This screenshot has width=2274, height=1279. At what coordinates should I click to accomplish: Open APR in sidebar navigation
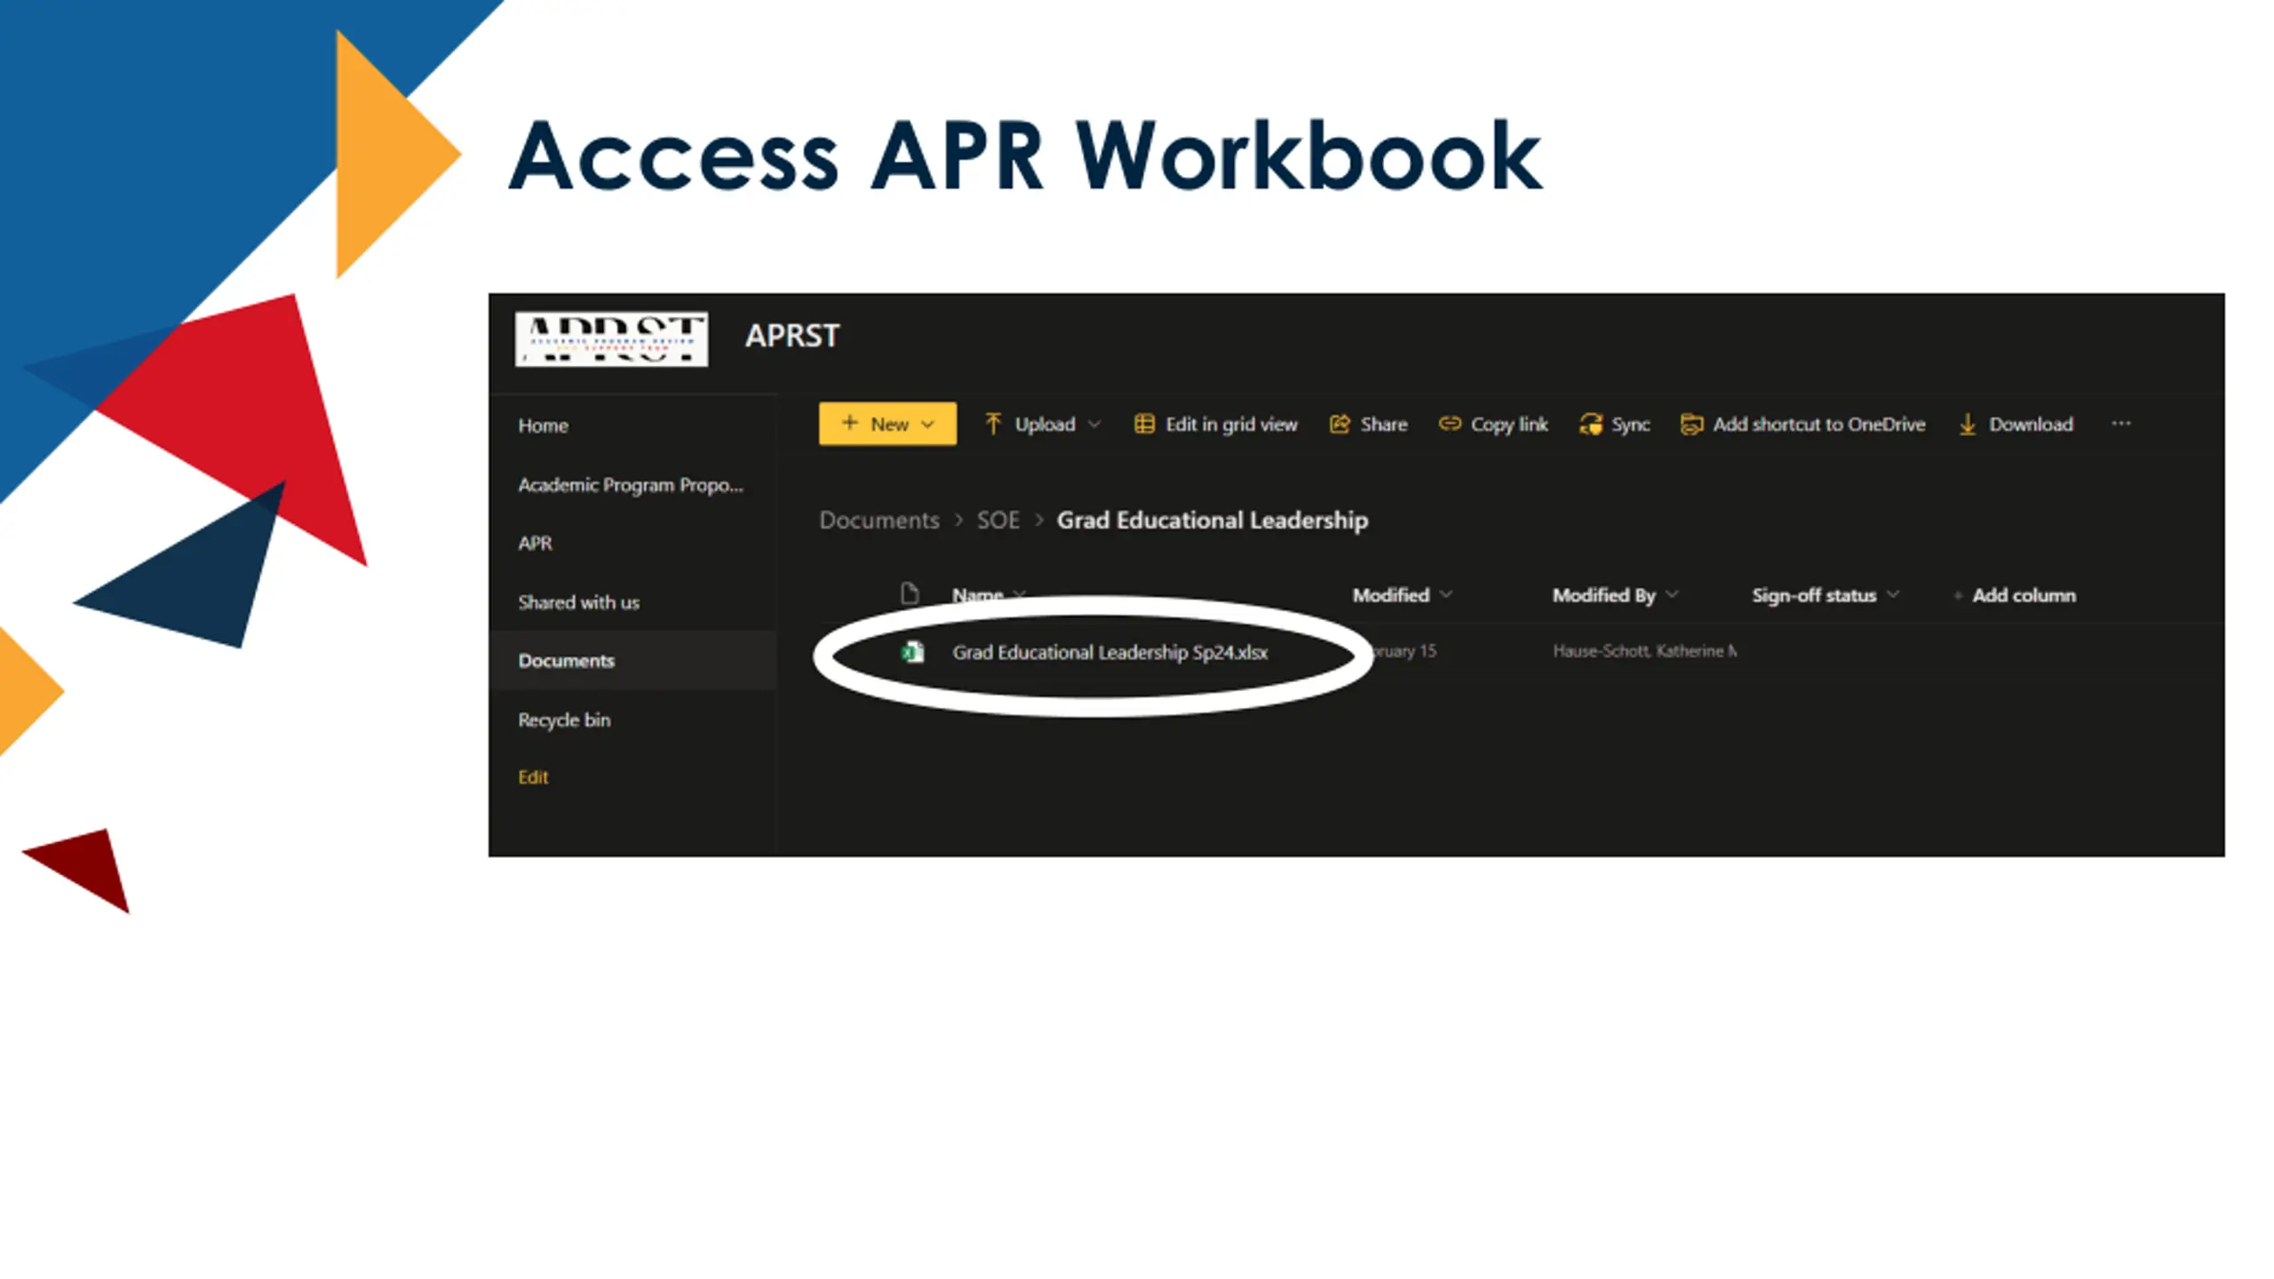(x=535, y=543)
